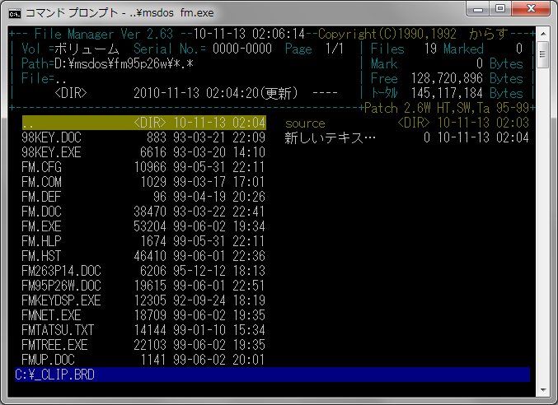Select the source directory entry

click(x=407, y=123)
